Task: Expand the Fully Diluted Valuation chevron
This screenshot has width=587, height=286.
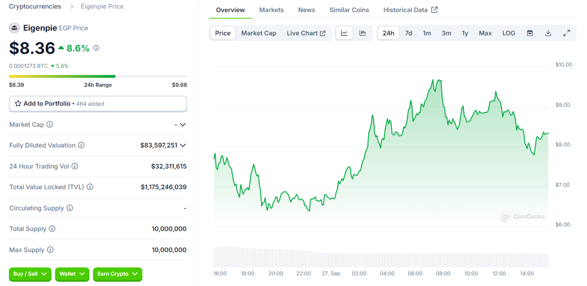Action: pyautogui.click(x=183, y=145)
